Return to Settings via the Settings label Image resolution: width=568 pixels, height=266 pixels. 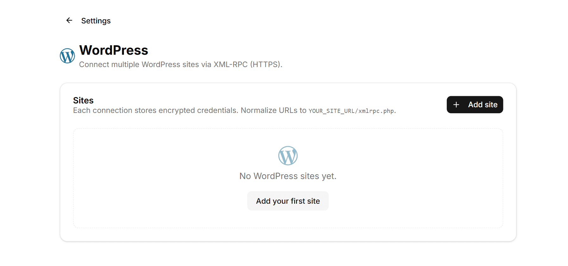pos(96,21)
